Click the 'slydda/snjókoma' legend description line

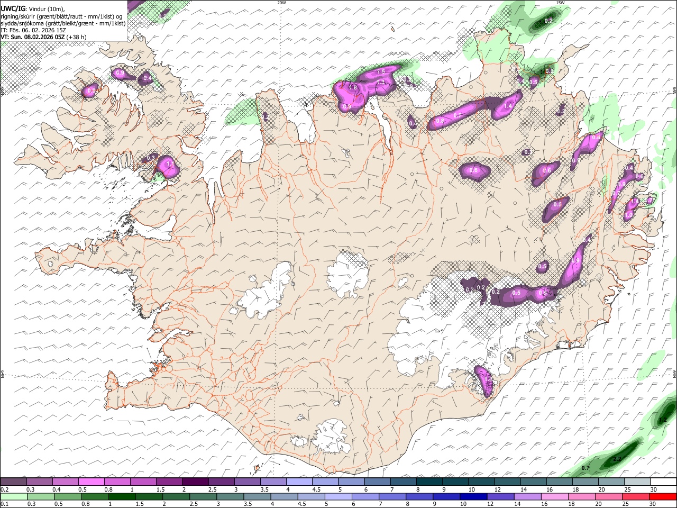pyautogui.click(x=63, y=23)
